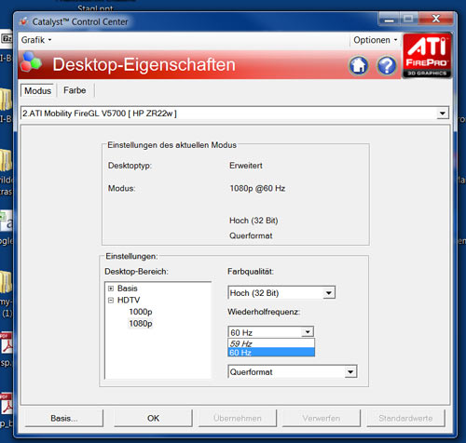
Task: Click the Standardwerte button
Action: coord(405,418)
